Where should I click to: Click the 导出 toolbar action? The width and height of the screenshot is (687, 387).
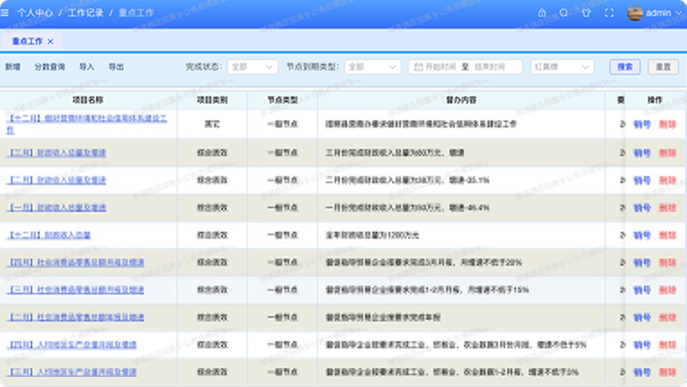(116, 67)
